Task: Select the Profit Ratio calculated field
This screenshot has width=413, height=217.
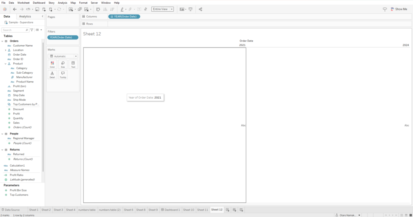Action: click(17, 175)
